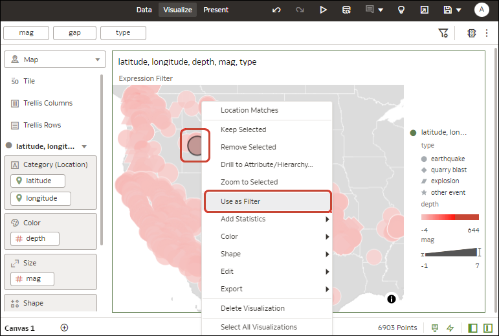Click the Redo arrow icon
The width and height of the screenshot is (499, 336).
[x=300, y=10]
